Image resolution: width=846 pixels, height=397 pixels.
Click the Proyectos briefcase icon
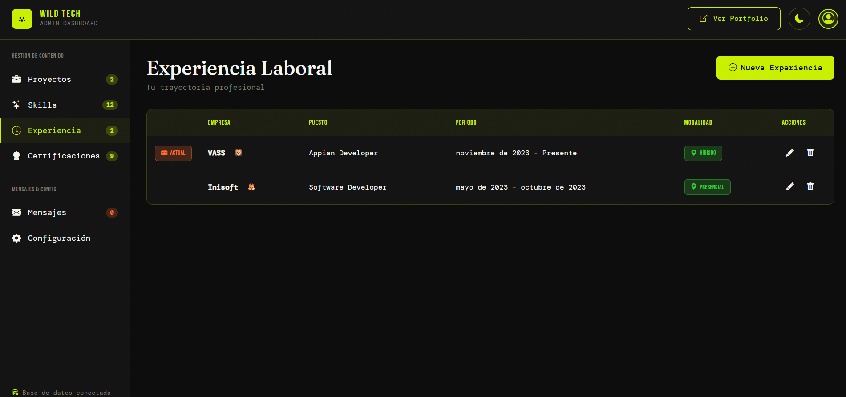coord(16,79)
